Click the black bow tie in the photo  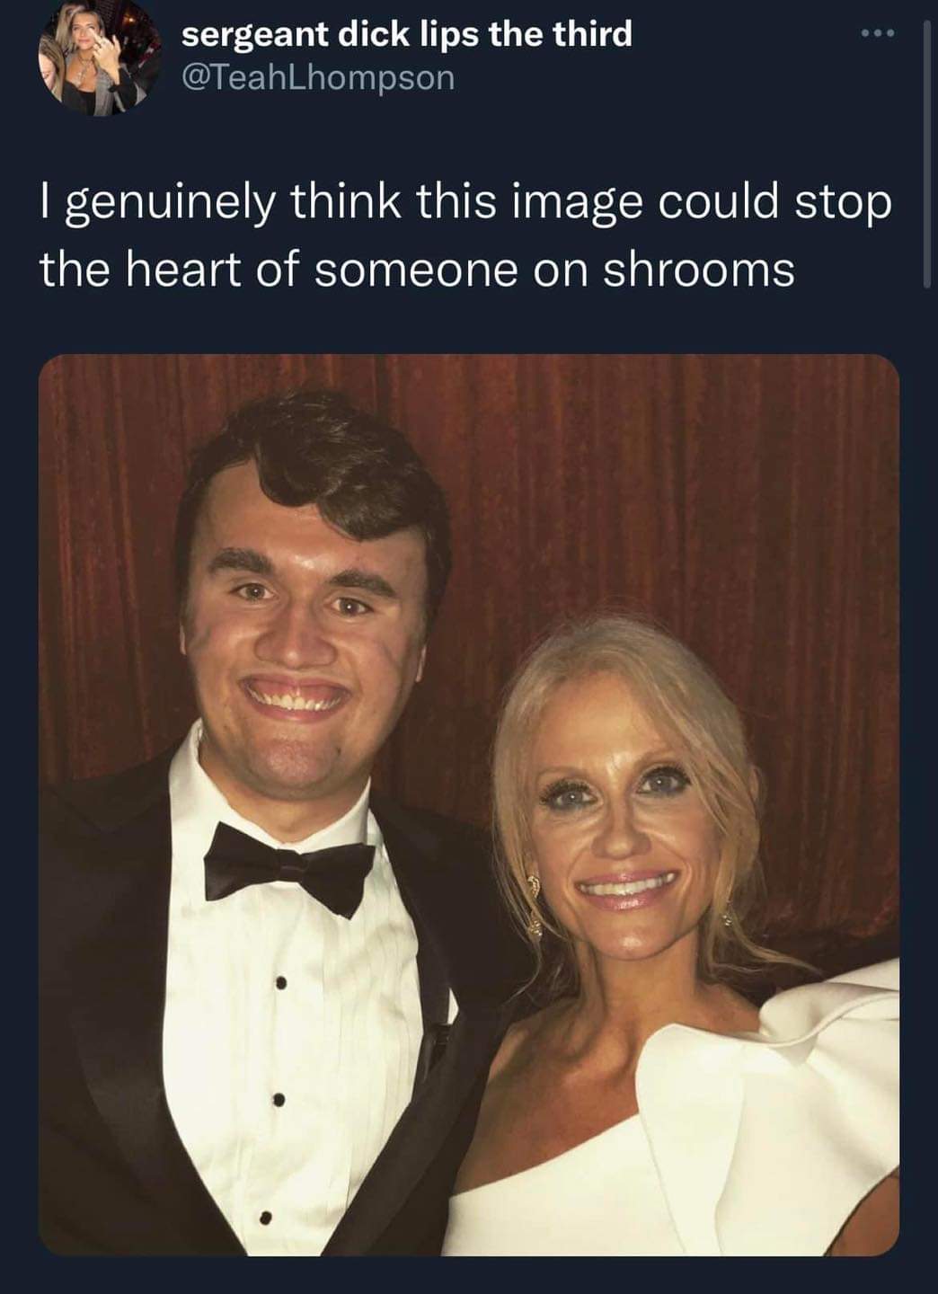pos(288,866)
